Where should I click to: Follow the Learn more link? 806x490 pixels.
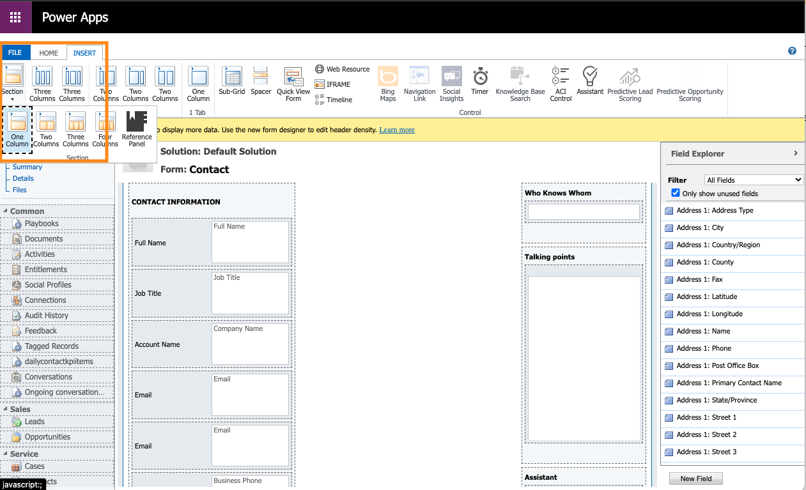(397, 130)
